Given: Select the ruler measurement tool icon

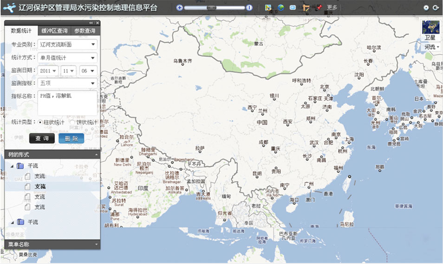Looking at the screenshot, I should point(306,7).
